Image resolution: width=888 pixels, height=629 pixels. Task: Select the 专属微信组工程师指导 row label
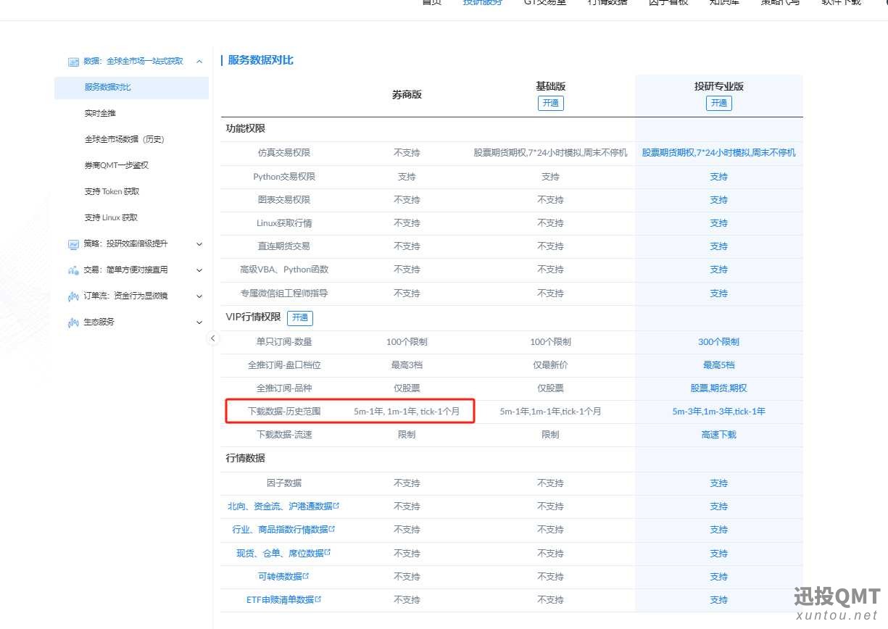[284, 293]
